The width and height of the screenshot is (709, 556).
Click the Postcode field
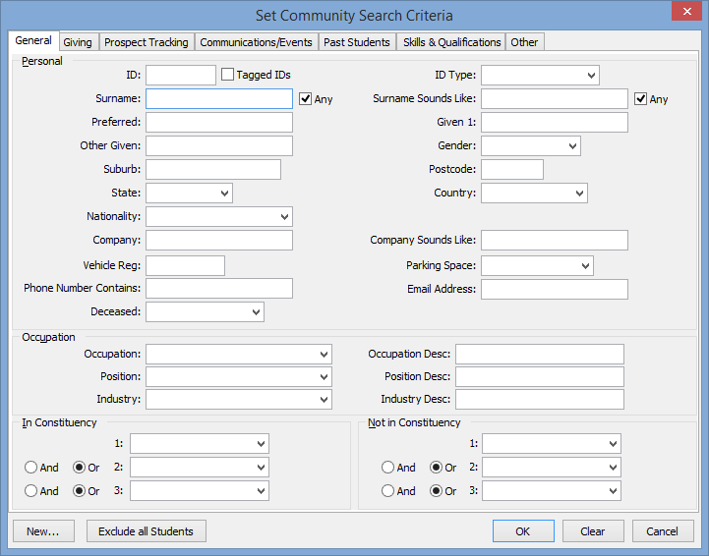pos(512,169)
